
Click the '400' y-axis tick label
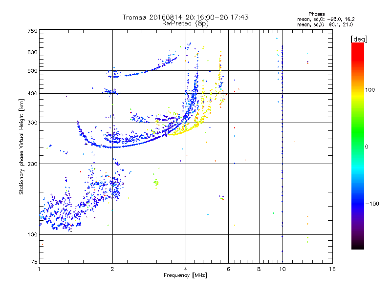point(32,93)
